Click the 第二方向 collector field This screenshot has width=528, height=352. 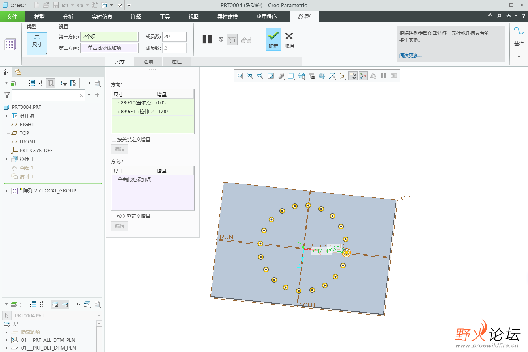109,48
